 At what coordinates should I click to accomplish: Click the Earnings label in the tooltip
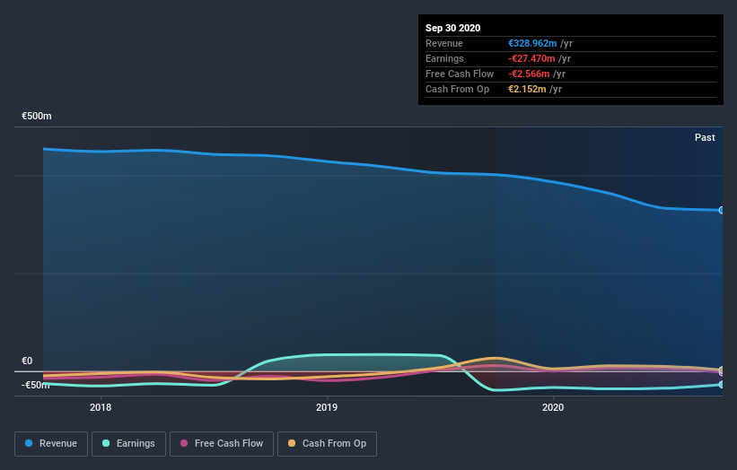pos(444,58)
